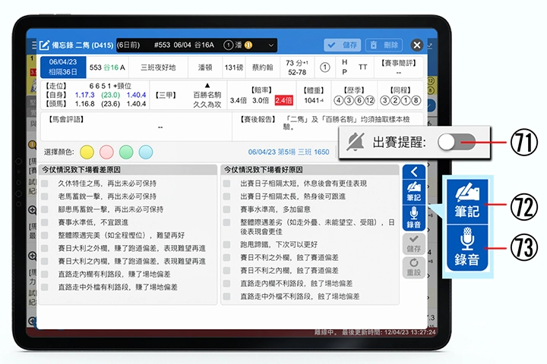
Task: Check 出賽日子相隔太長,熱身後可跟進
Action: 226,196
